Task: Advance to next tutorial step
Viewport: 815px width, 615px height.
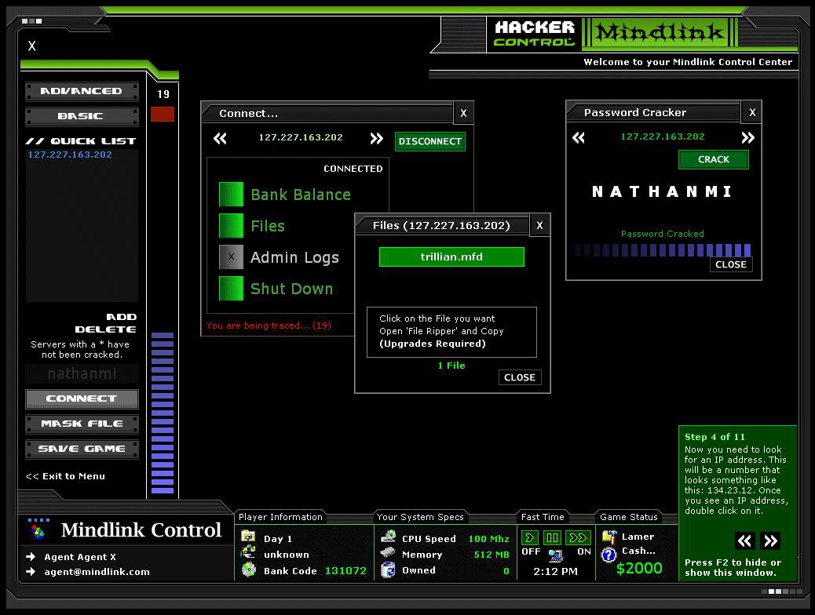Action: pos(770,540)
